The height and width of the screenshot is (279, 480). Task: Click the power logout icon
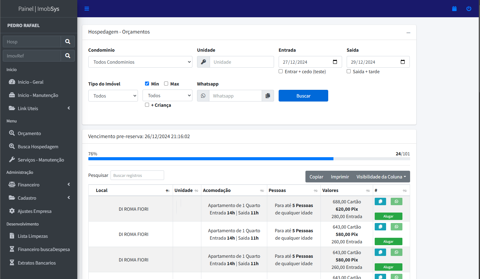click(x=469, y=9)
